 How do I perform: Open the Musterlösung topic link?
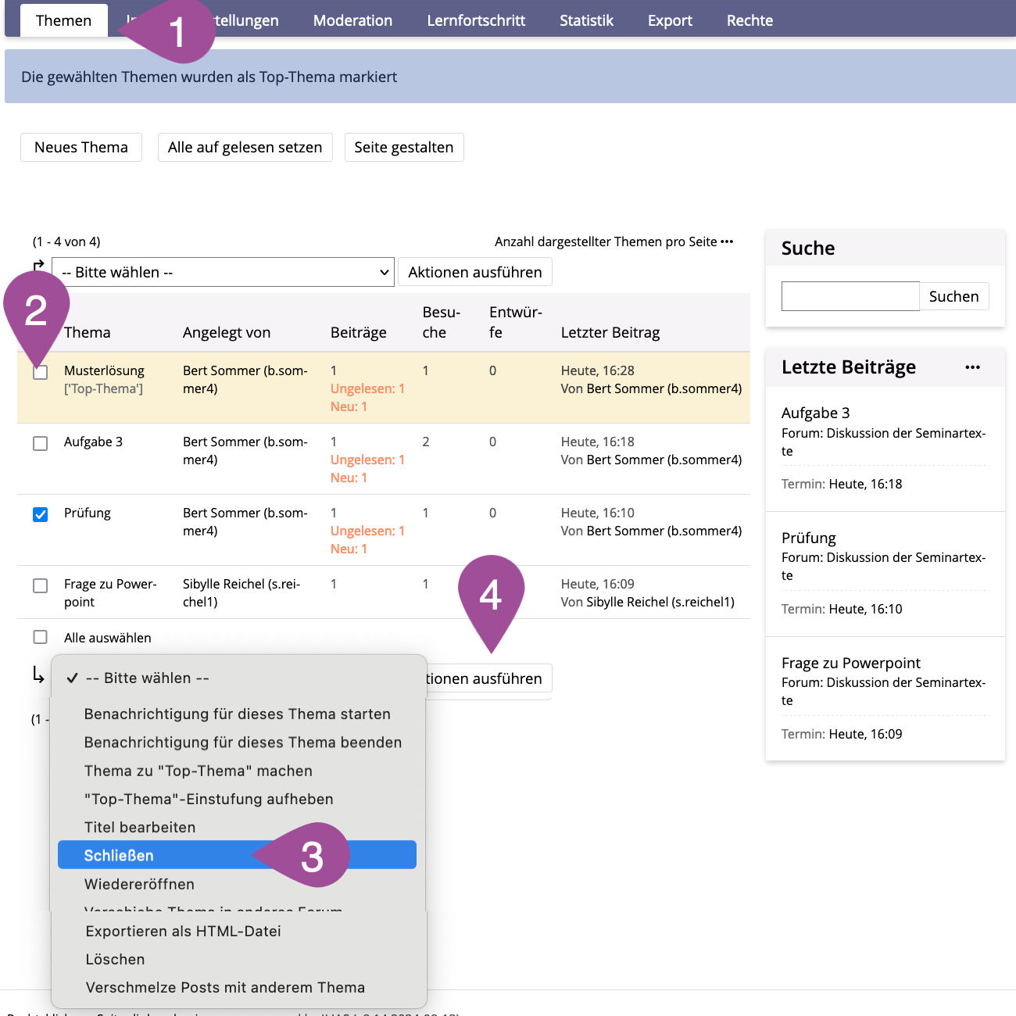(104, 370)
